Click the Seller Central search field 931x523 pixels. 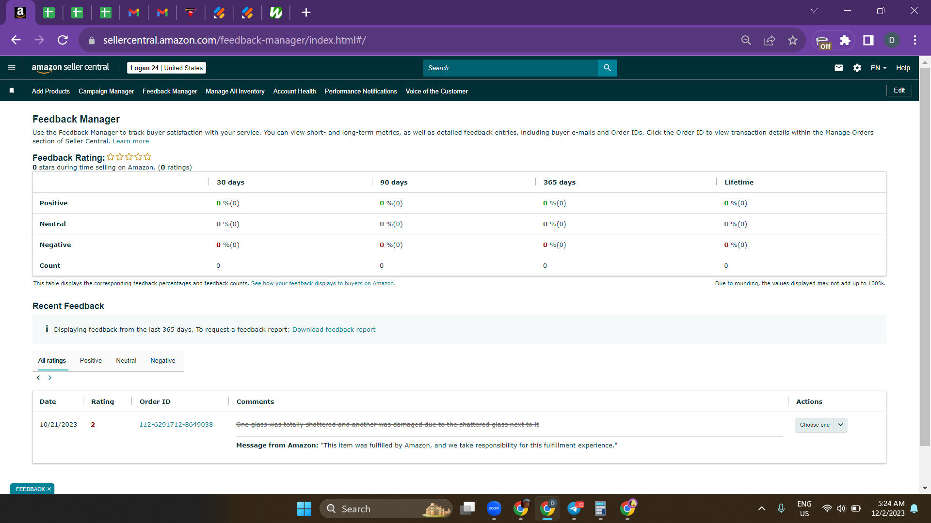(510, 68)
